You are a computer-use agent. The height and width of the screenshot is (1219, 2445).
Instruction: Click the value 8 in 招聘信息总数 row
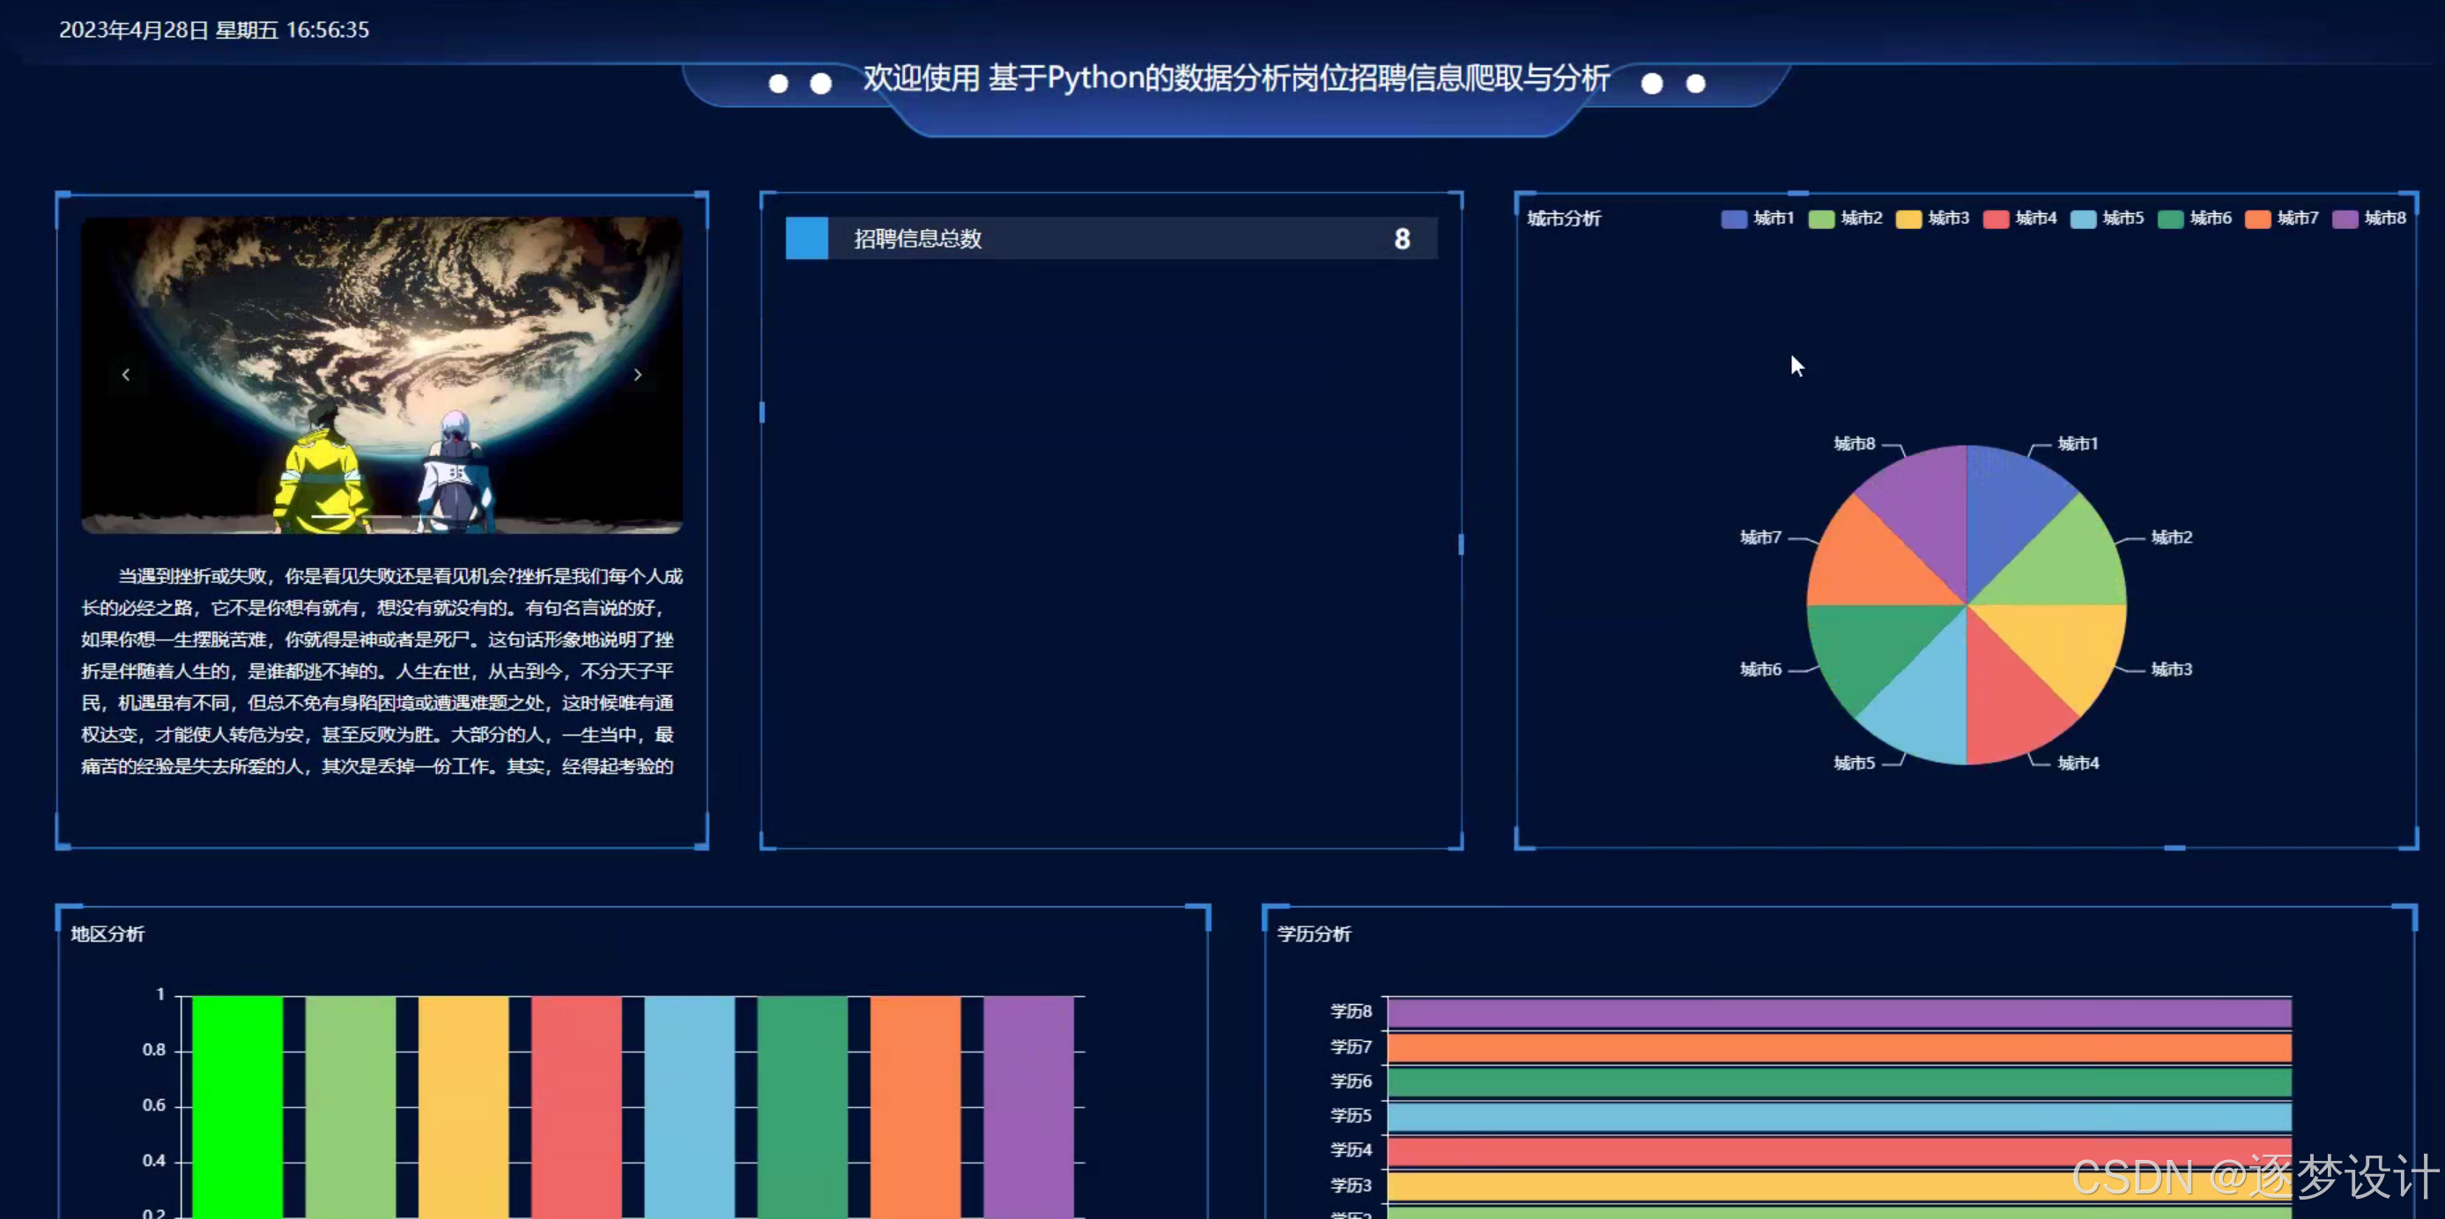tap(1402, 239)
